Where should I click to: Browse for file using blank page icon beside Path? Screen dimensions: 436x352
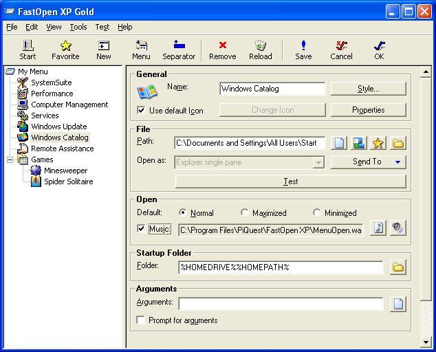tap(339, 143)
